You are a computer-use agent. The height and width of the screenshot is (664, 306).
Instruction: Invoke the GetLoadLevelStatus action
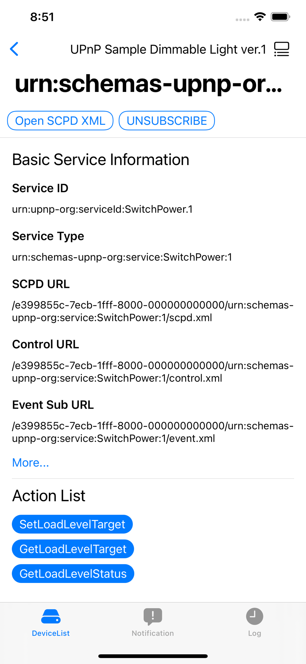pos(73,573)
